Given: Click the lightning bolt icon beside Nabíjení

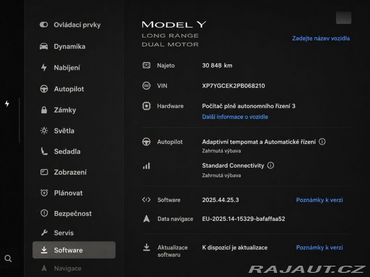Looking at the screenshot, I should (x=44, y=68).
